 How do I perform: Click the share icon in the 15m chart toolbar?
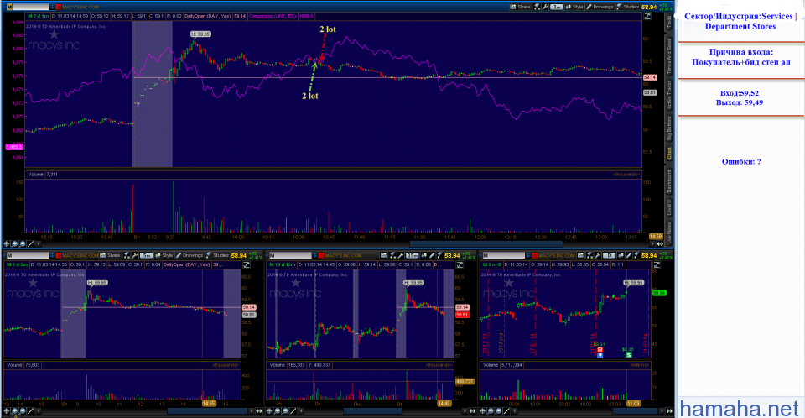pos(384,255)
